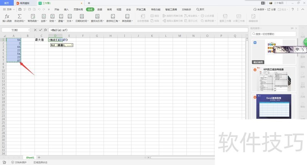Click the help question mark icon
Image resolution: width=307 pixels, height=165 pixels.
click(292, 9)
